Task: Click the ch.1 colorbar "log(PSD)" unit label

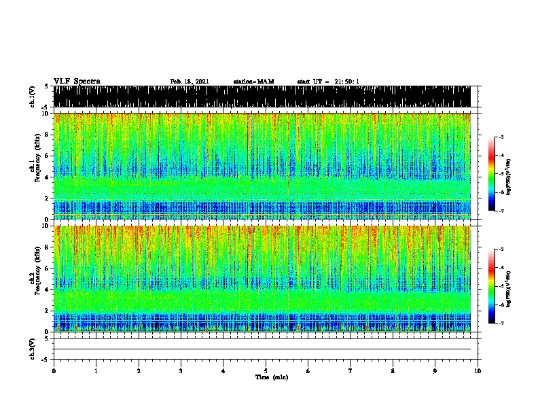Action: 509,177
